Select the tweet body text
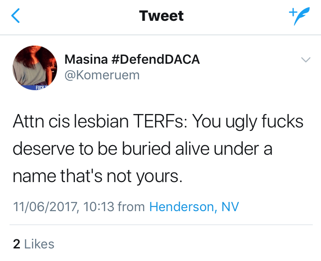321x261 pixels. pos(158,149)
